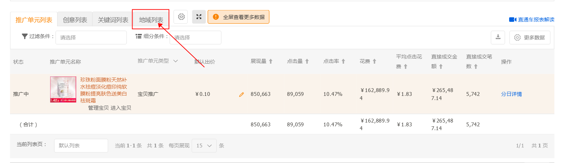This screenshot has height=163, width=561.
Task: Click the 推广单元名称 column header
Action: click(x=65, y=62)
